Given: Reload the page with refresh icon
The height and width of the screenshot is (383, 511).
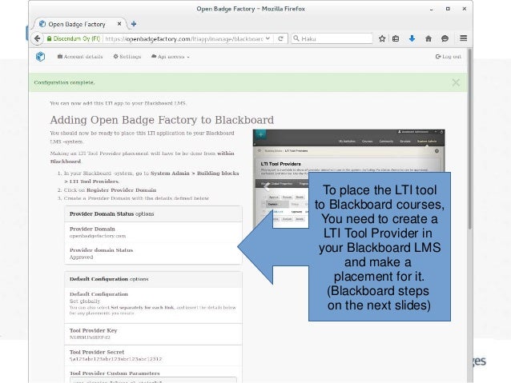Looking at the screenshot, I should click(280, 38).
